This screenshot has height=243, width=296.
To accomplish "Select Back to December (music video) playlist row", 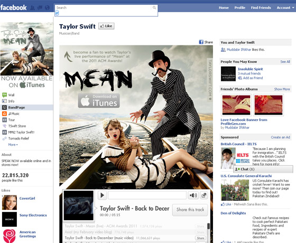I will point(135,238).
